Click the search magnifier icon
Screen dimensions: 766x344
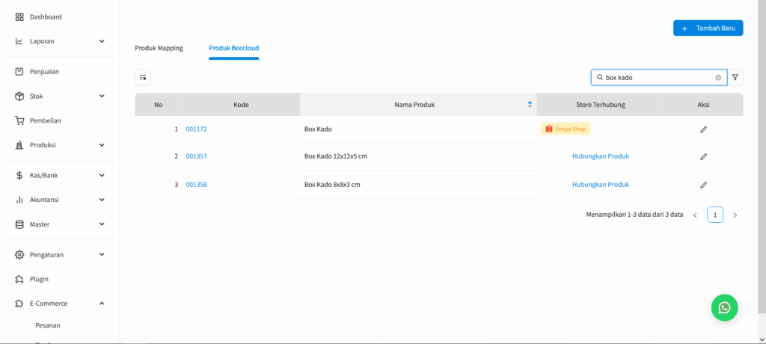599,77
